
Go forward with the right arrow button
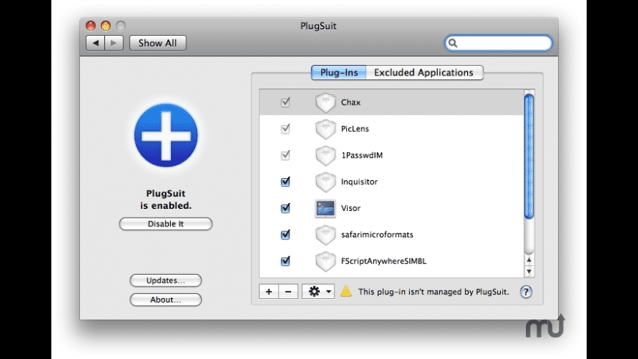coord(114,42)
